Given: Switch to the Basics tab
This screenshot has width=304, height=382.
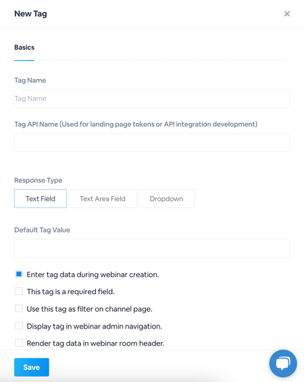Looking at the screenshot, I should [x=24, y=47].
